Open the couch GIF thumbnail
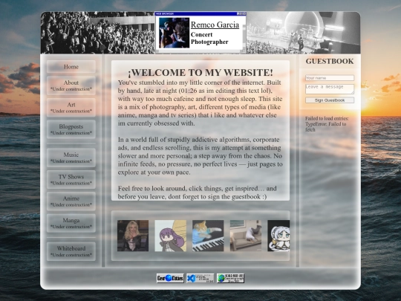401x301 pixels. click(246, 236)
